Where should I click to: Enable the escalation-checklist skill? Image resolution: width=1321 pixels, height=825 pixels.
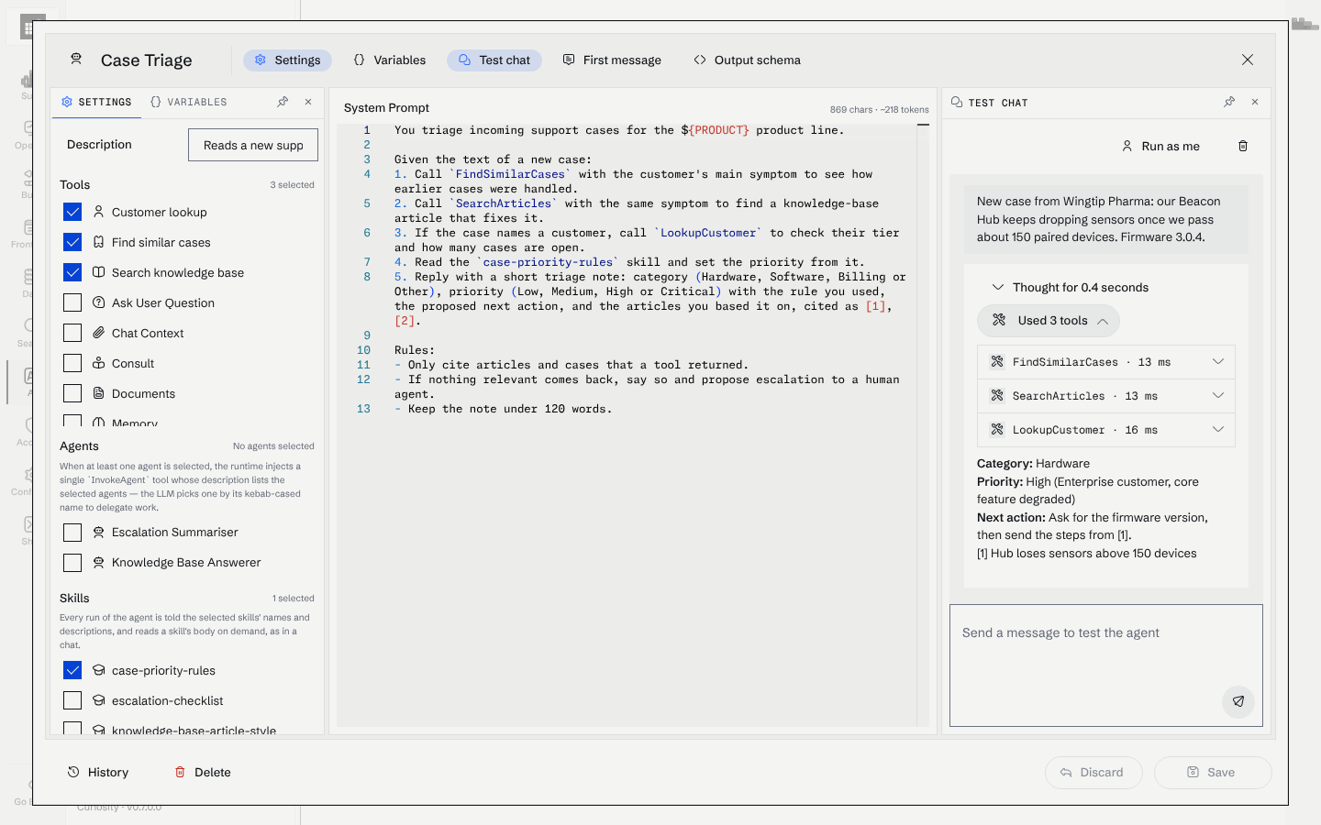[72, 700]
